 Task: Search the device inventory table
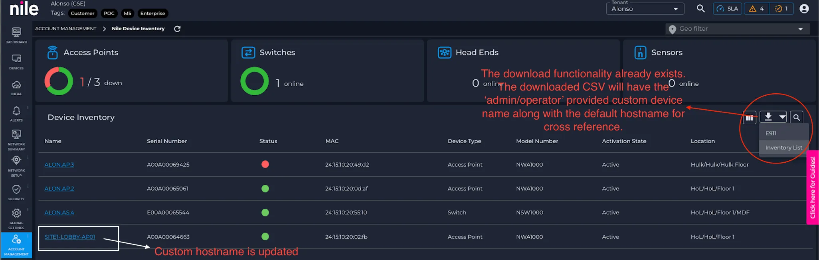[x=796, y=117]
